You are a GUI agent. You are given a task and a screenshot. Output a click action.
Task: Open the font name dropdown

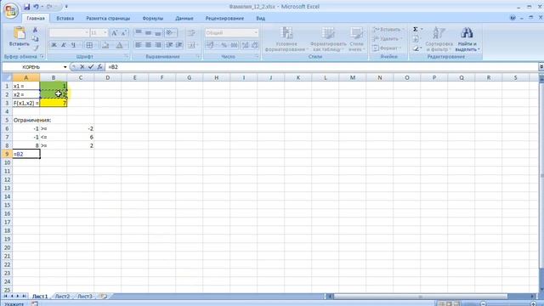(x=87, y=33)
